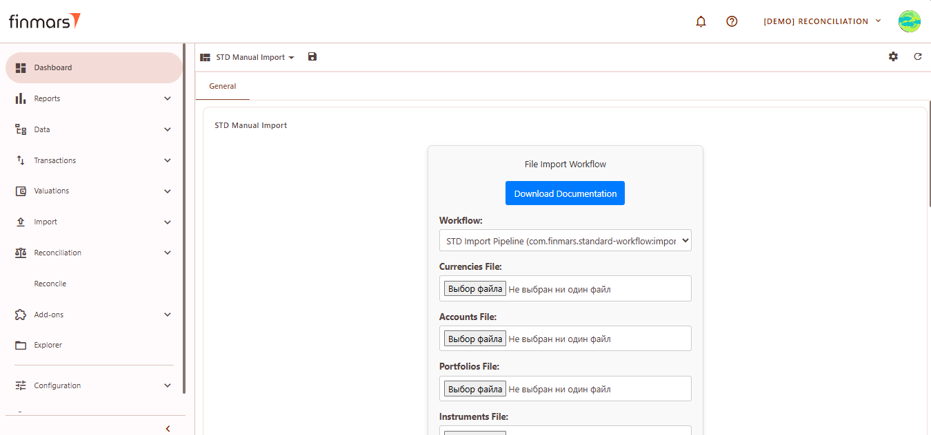Image resolution: width=931 pixels, height=435 pixels.
Task: Click the Finmars logo
Action: (45, 21)
